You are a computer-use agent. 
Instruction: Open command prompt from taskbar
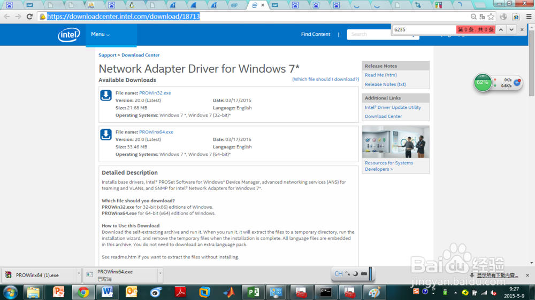pyautogui.click(x=325, y=293)
